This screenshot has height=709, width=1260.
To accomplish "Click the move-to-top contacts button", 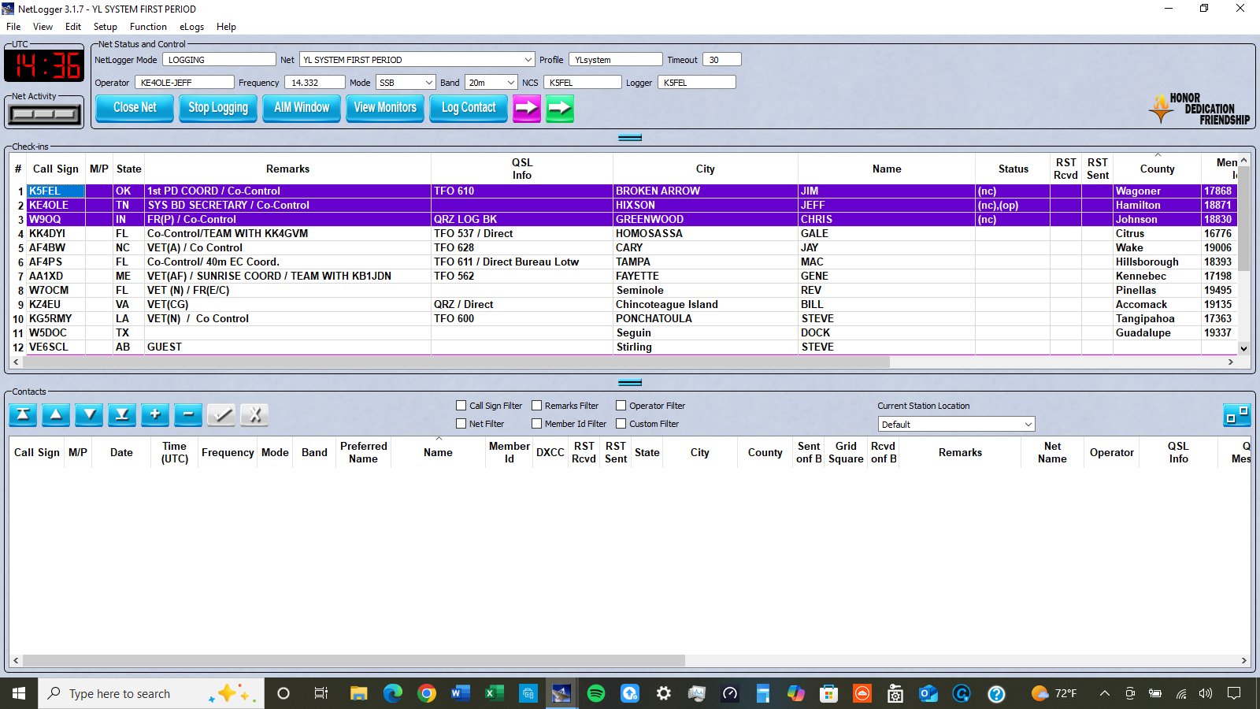I will (23, 414).
